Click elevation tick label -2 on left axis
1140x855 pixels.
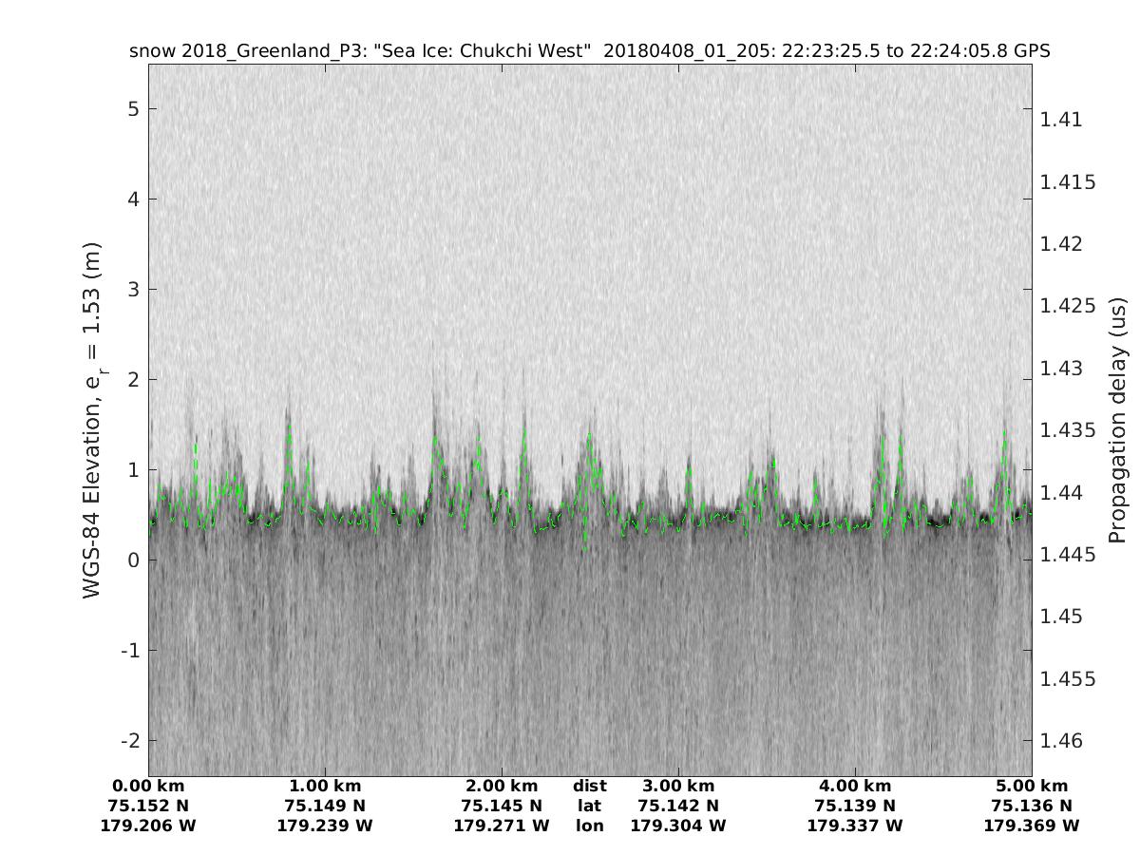pos(129,741)
